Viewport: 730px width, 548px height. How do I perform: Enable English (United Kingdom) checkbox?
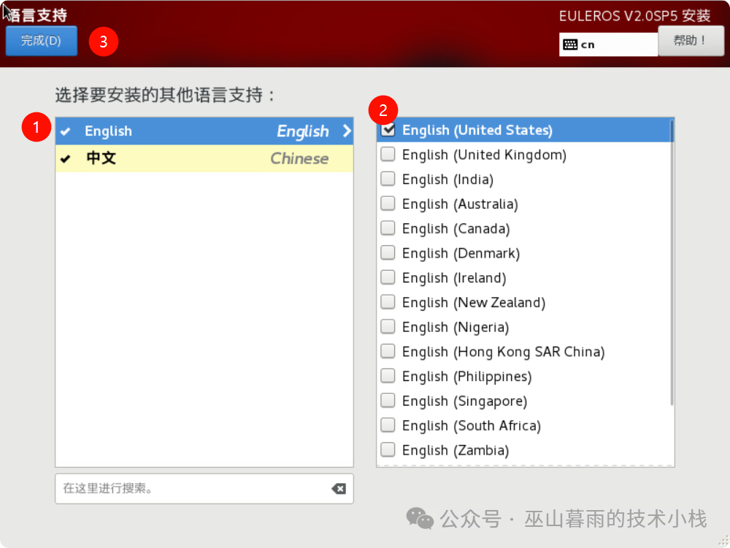(x=388, y=155)
